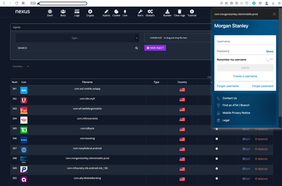Image resolution: width=282 pixels, height=186 pixels.
Task: Click the LOG IN button in preview
Action: tap(245, 68)
